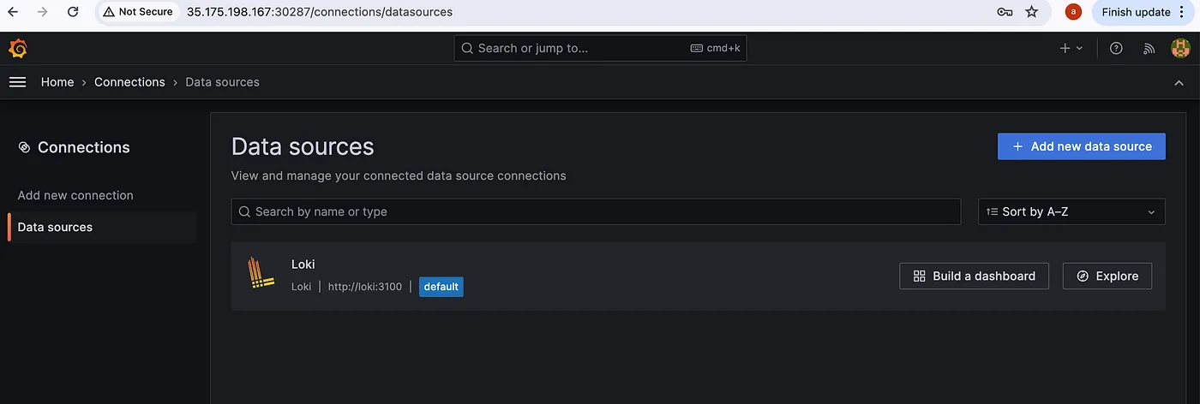Toggle the hamburger navigation menu
1200x404 pixels.
[17, 82]
